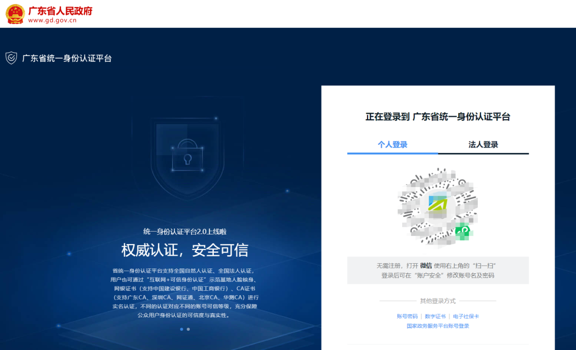Click the padlock shield illustration
The height and width of the screenshot is (350, 576).
pyautogui.click(x=187, y=158)
